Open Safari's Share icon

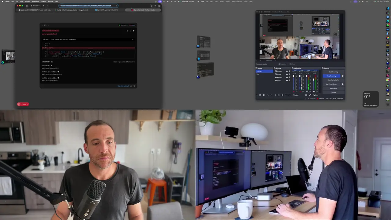tap(152, 5)
